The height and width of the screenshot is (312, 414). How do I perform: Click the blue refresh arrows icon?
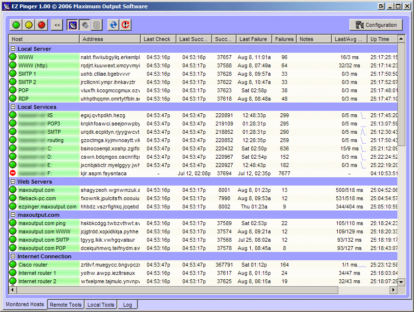pos(113,25)
